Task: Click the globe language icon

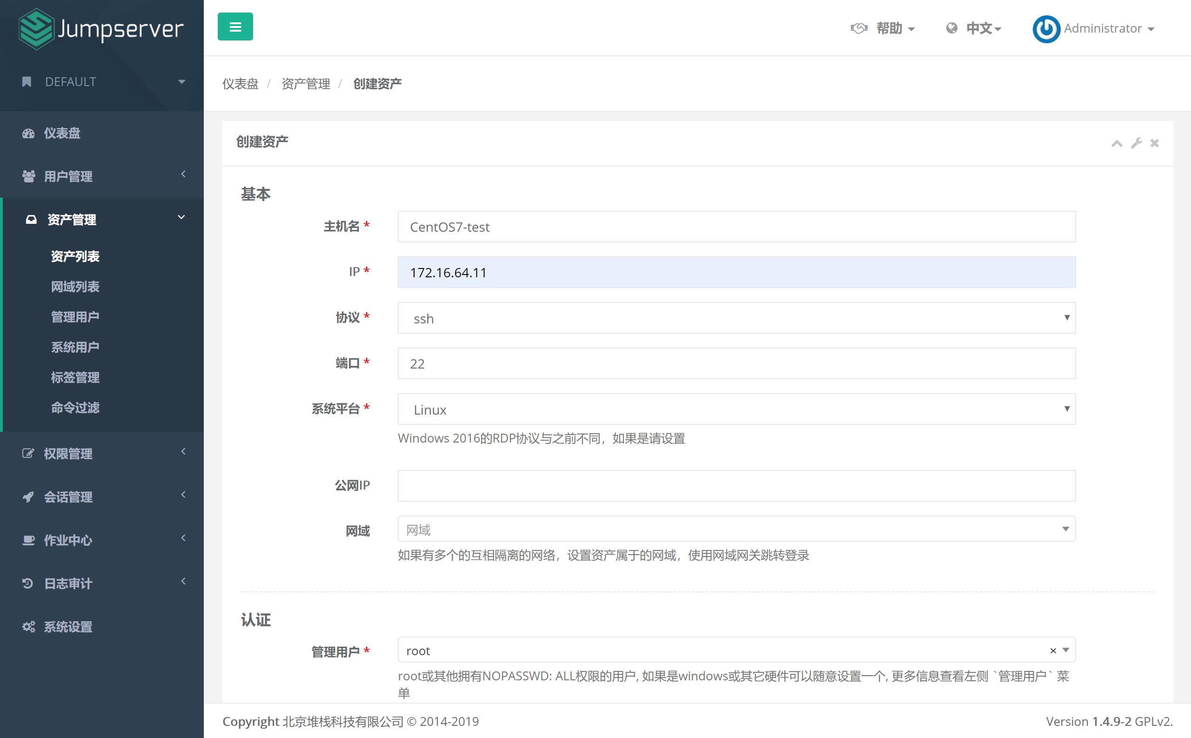Action: tap(951, 28)
